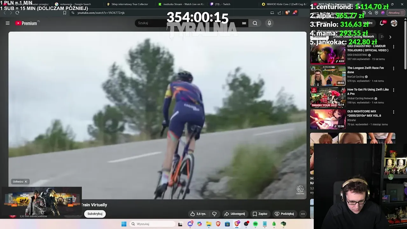The height and width of the screenshot is (229, 407).
Task: Like the video with thumbs up 3,6 tys.
Action: [198, 214]
